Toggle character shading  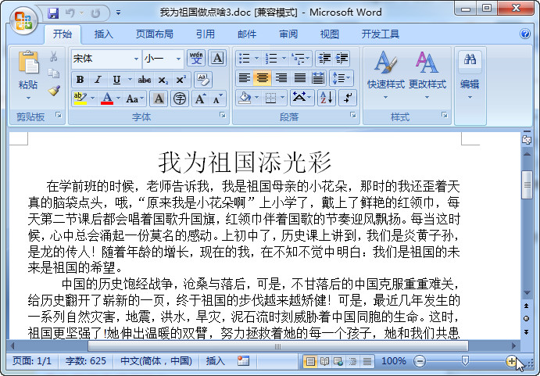159,99
